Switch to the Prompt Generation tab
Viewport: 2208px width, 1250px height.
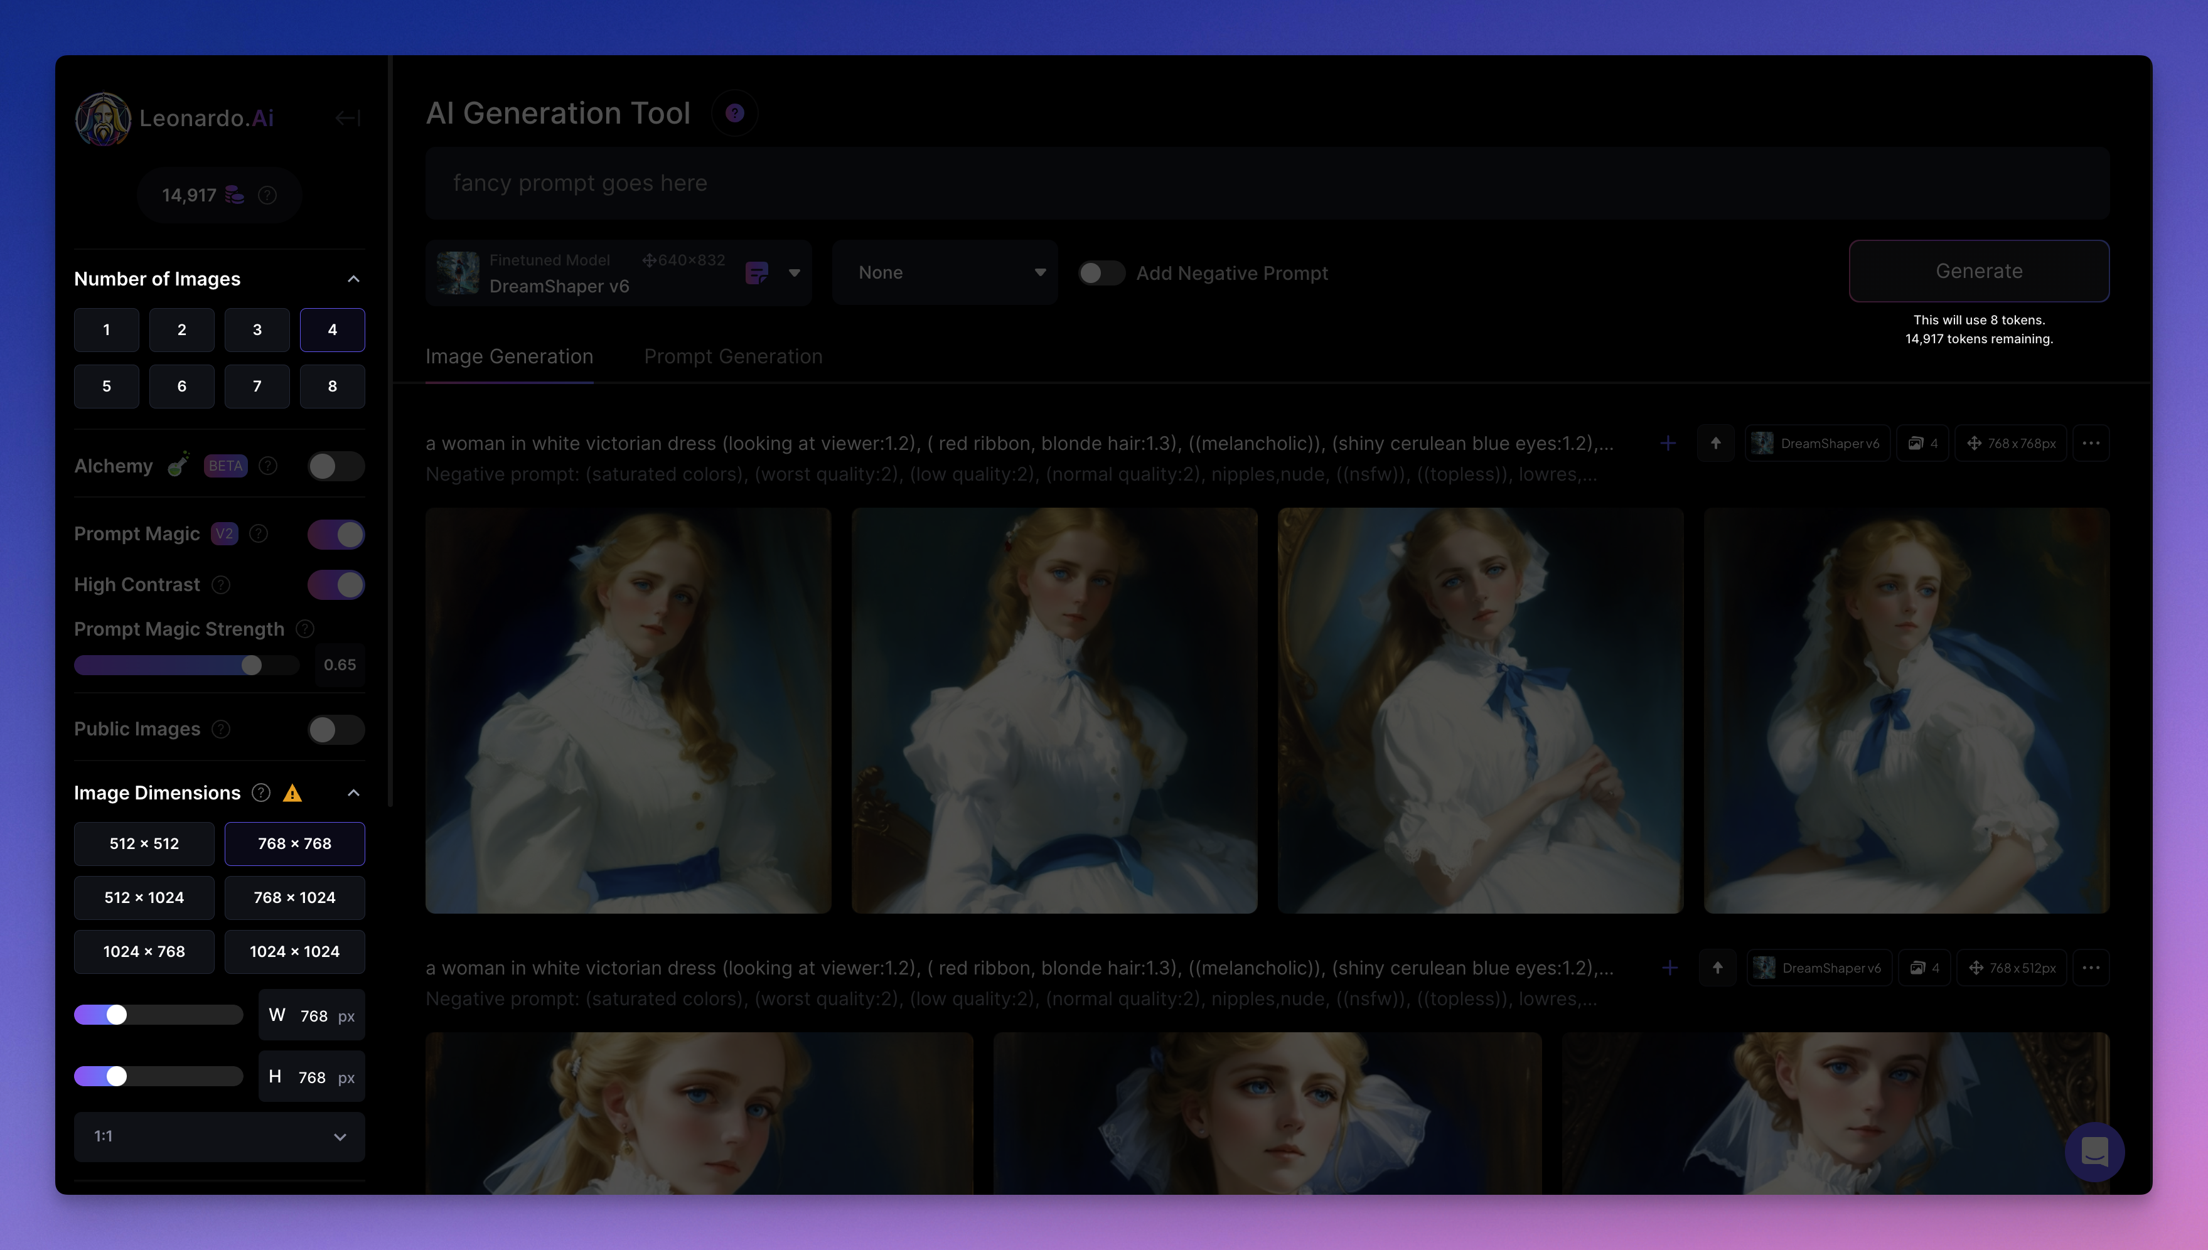click(733, 356)
